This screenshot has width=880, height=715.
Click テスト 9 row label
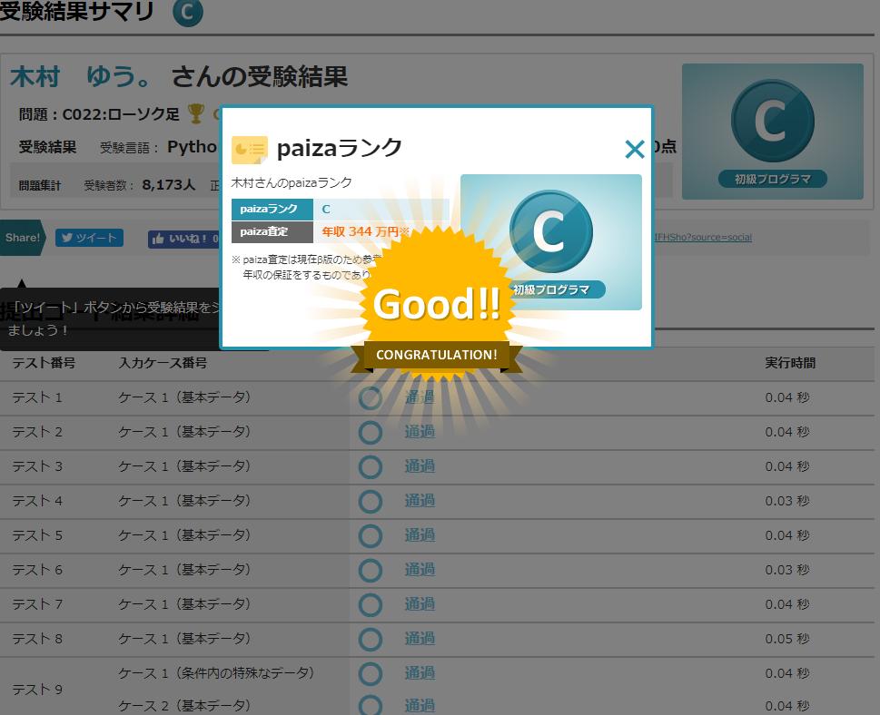pos(37,690)
